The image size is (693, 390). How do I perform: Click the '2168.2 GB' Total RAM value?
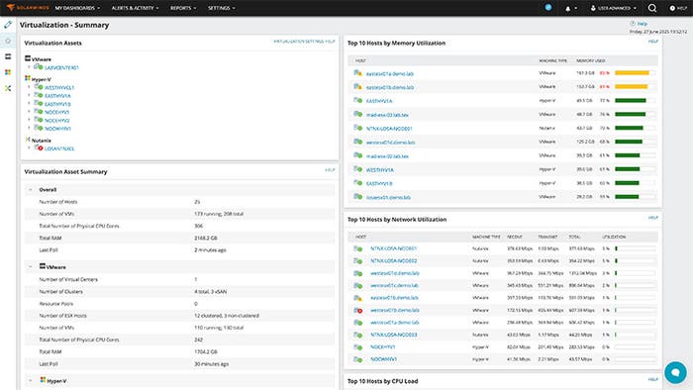(x=206, y=239)
